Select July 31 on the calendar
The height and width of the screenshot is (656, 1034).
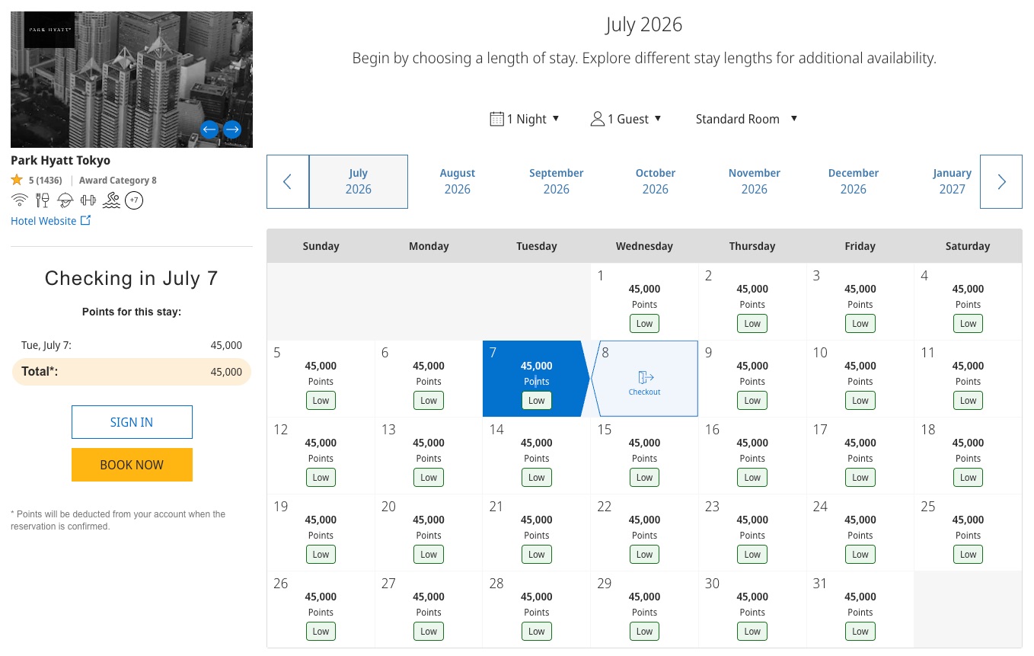(x=860, y=610)
